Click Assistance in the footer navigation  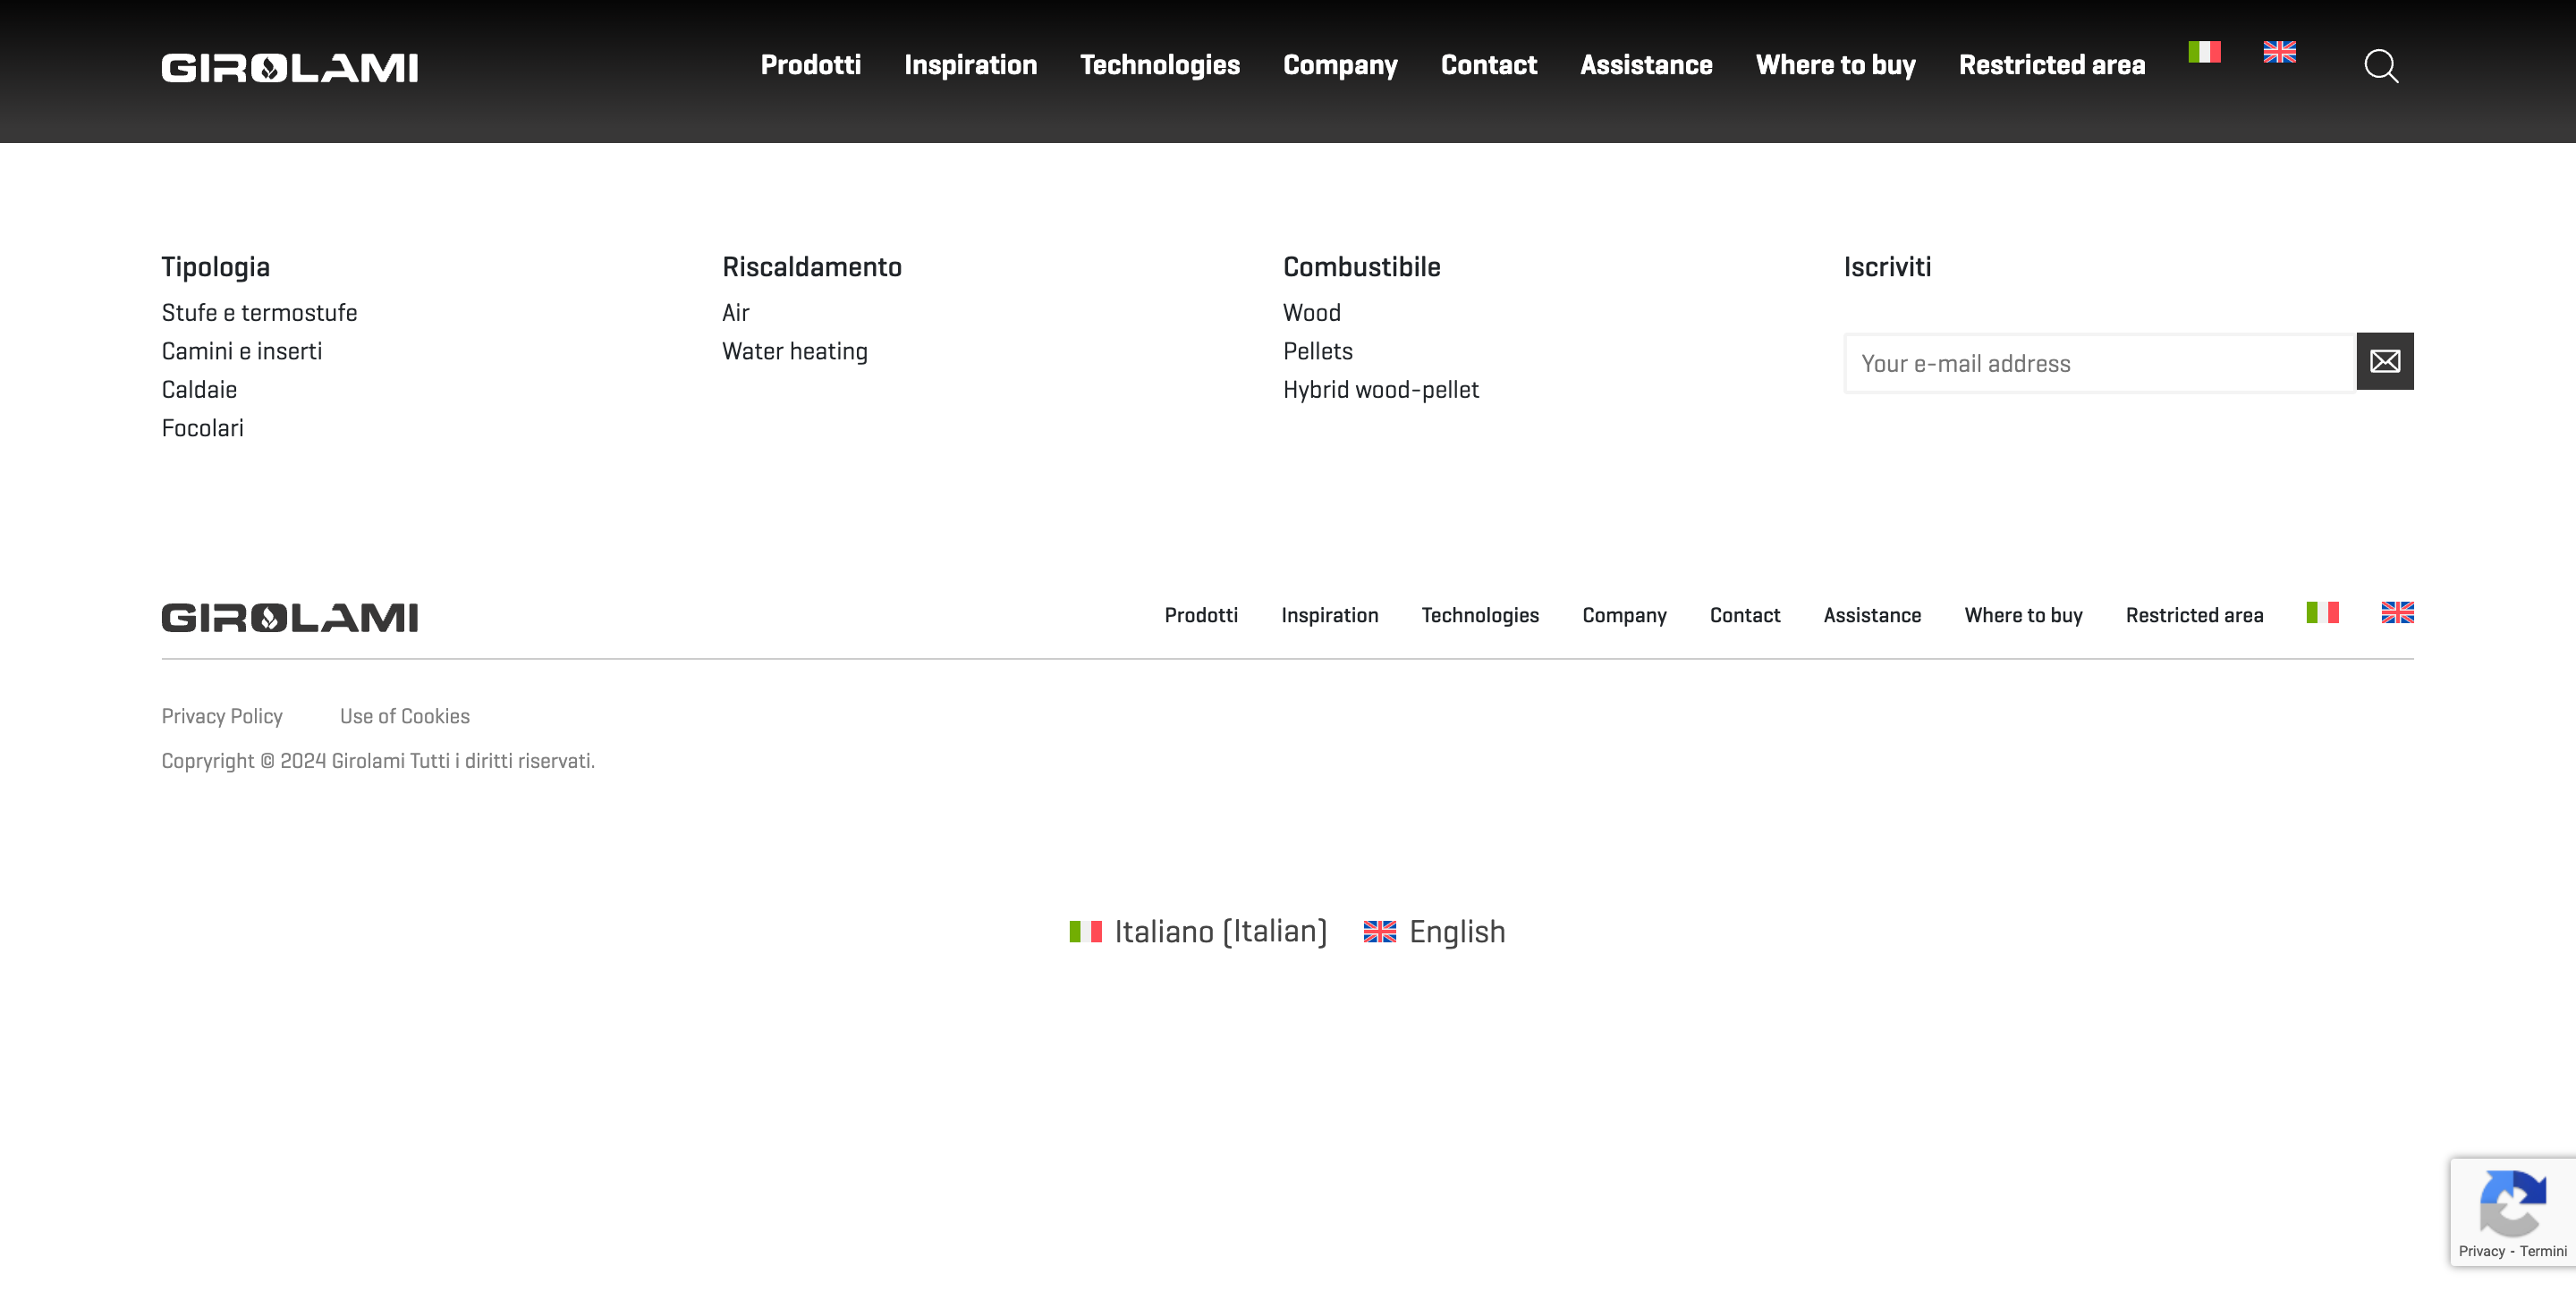click(x=1872, y=615)
